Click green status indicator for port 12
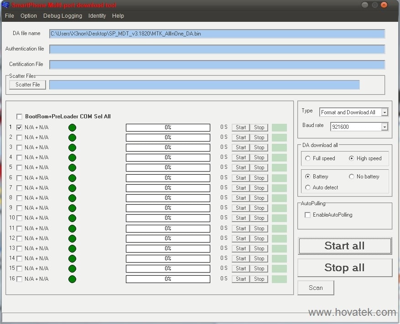The width and height of the screenshot is (400, 324). pyautogui.click(x=72, y=238)
